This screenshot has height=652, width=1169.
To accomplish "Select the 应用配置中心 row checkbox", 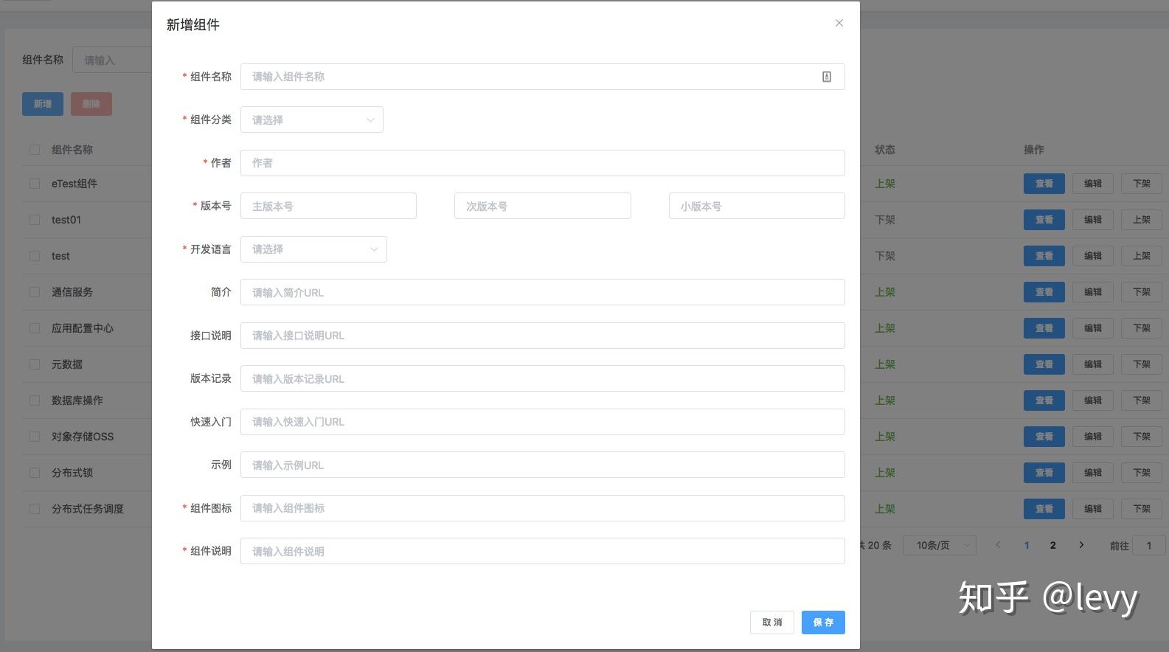I will 35,328.
